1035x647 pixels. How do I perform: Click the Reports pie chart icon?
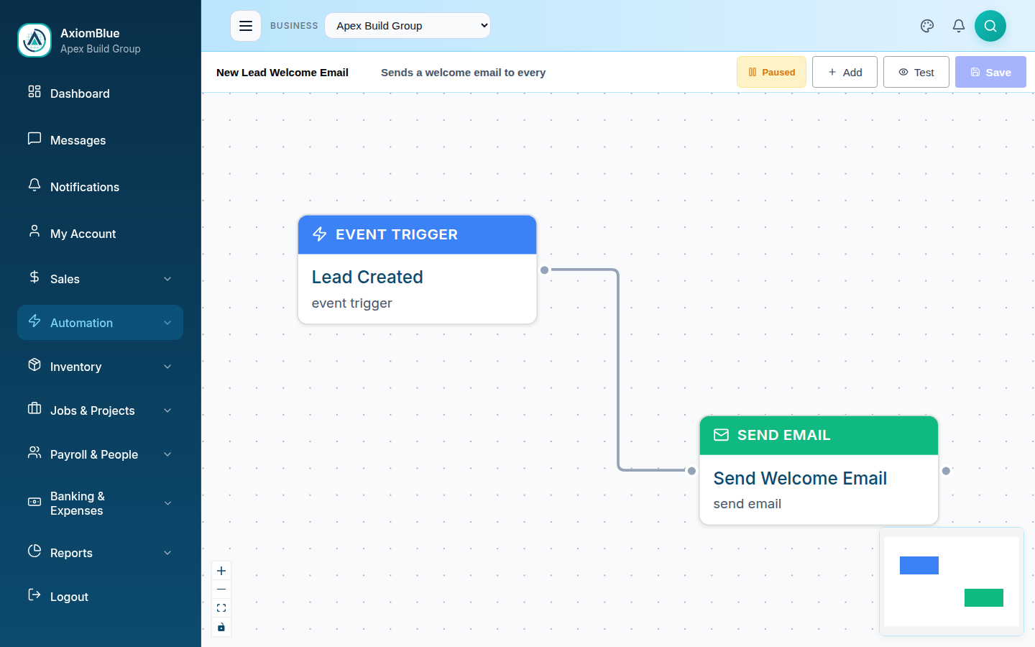pos(34,551)
